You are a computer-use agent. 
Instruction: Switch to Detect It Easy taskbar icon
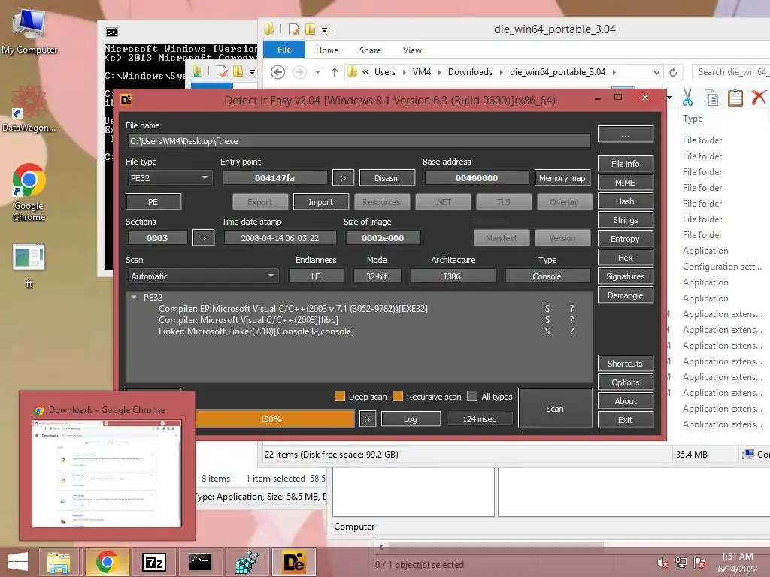pyautogui.click(x=294, y=562)
